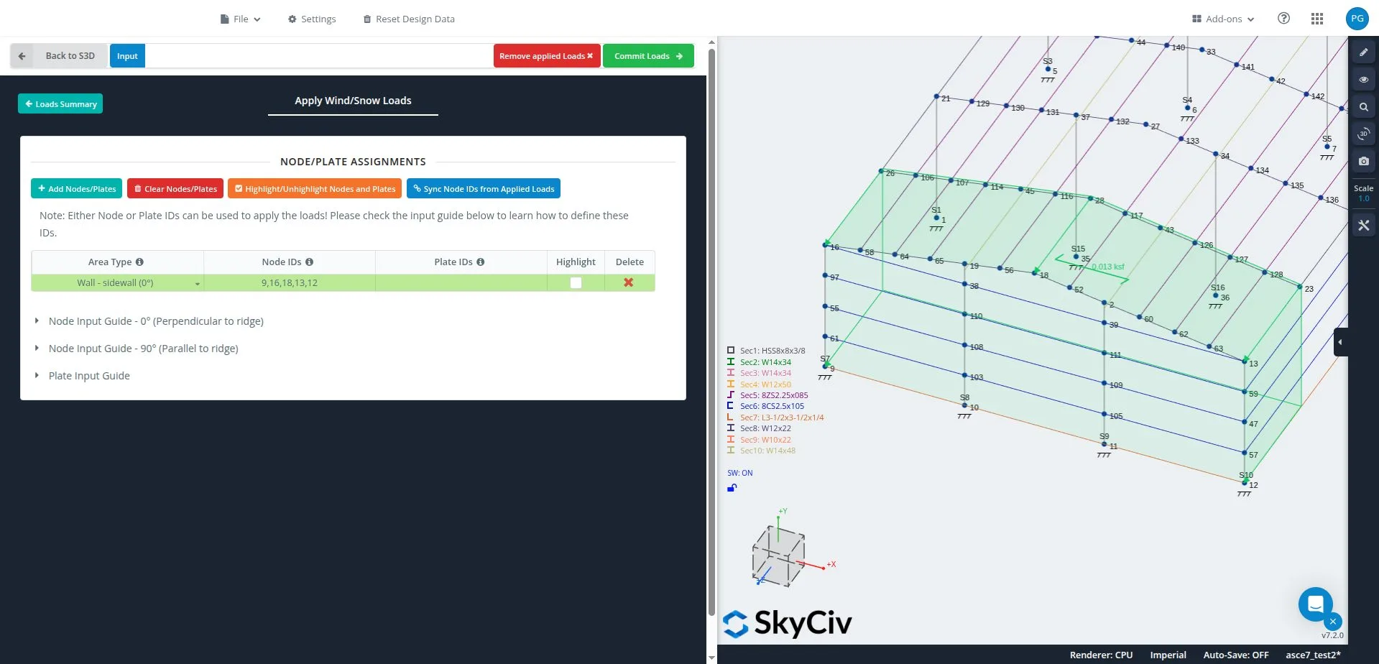
Task: Expand the Plate Input Guide section
Action: 89,376
